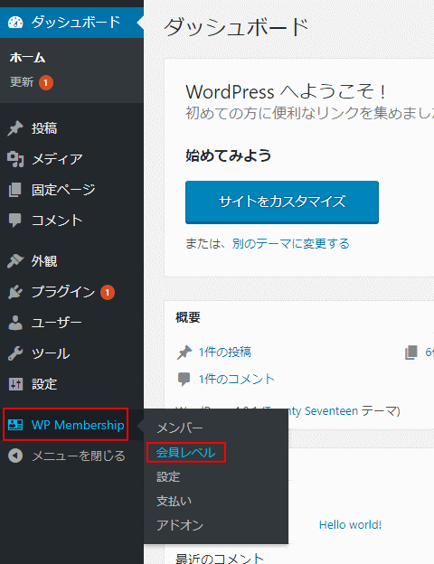Open the 投稿 menu

71,128
